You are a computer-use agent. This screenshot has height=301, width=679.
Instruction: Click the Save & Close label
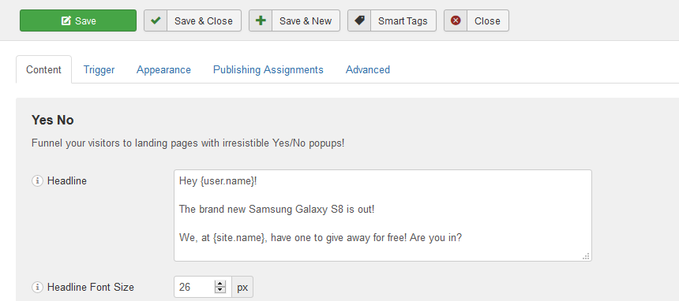pyautogui.click(x=204, y=20)
